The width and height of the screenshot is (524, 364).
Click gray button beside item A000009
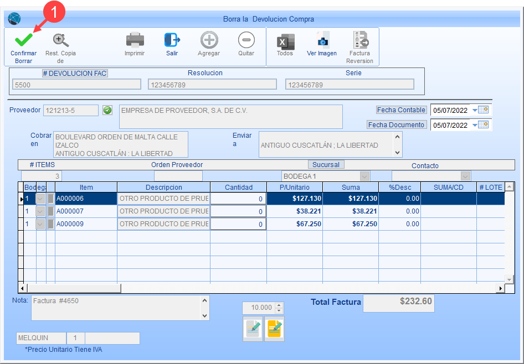(50, 224)
